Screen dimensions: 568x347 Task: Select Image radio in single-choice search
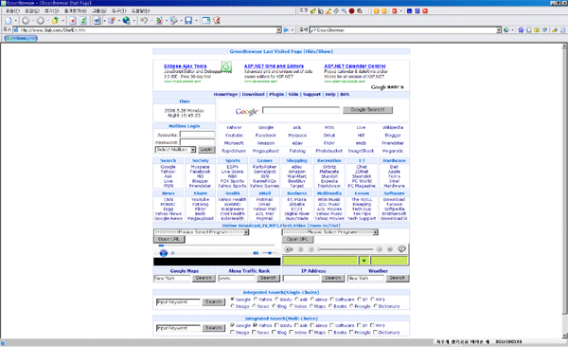pos(233,306)
